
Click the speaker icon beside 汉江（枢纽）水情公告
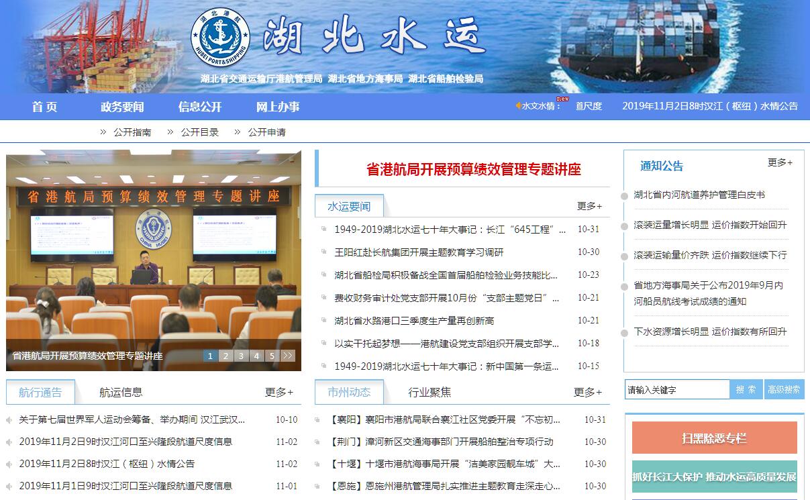coord(9,464)
